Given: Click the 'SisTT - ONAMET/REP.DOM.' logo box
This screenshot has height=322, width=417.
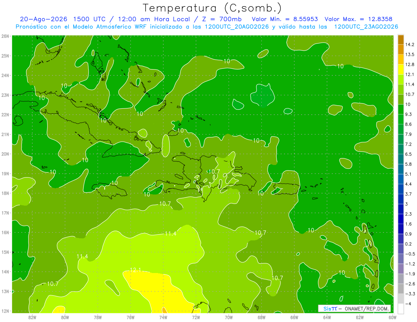Looking at the screenshot, I should click(354, 308).
